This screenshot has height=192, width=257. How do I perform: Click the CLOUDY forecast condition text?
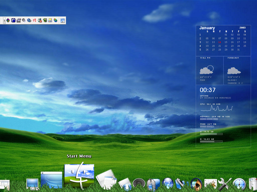pos(232,80)
